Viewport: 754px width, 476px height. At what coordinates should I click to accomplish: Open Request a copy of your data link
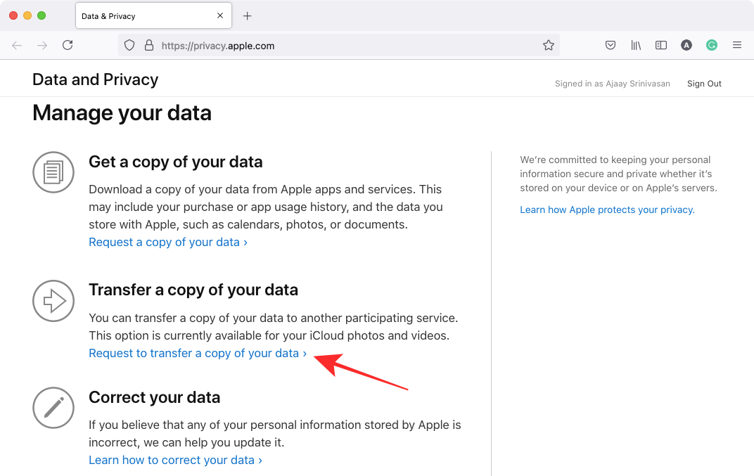click(168, 242)
